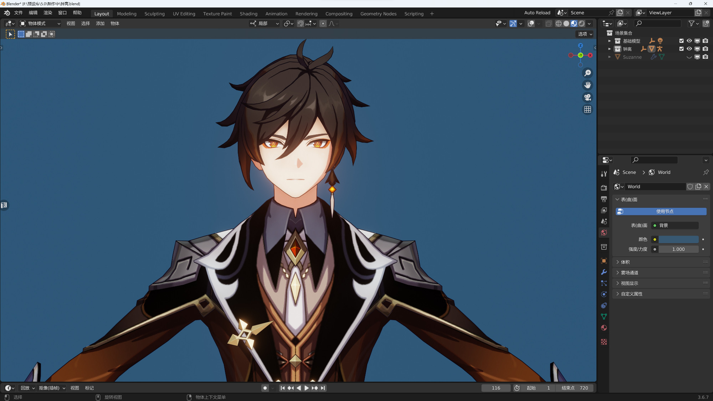Toggle camera view using camera gizmo
Screen dimensions: 713x401
tap(588, 97)
